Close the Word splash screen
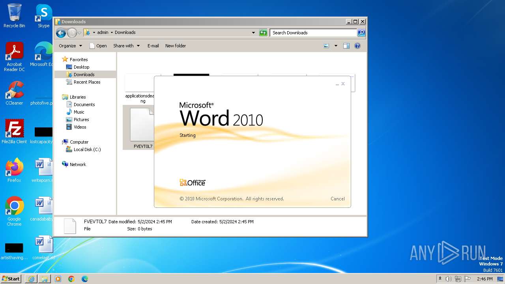The height and width of the screenshot is (284, 505). 343,84
